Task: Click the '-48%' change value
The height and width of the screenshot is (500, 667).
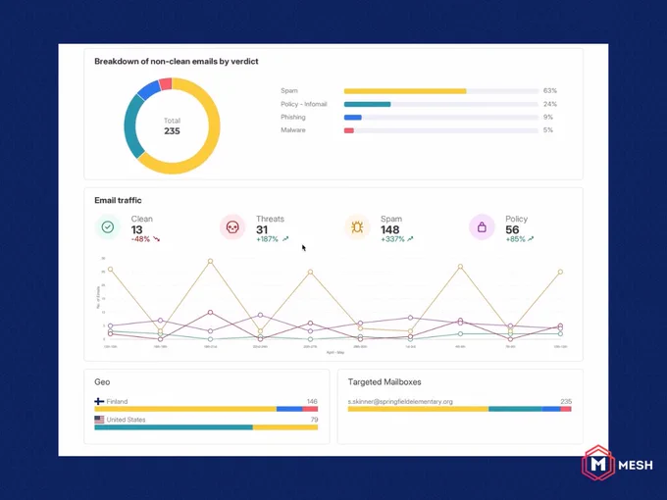Action: [141, 239]
